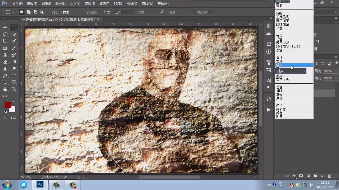Select the Patch healing tool
The width and height of the screenshot is (339, 190).
click(5, 48)
